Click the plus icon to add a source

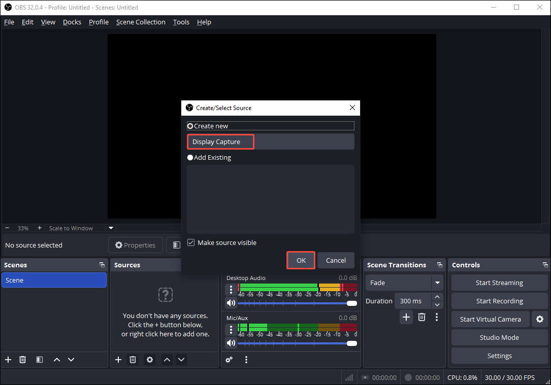click(118, 360)
